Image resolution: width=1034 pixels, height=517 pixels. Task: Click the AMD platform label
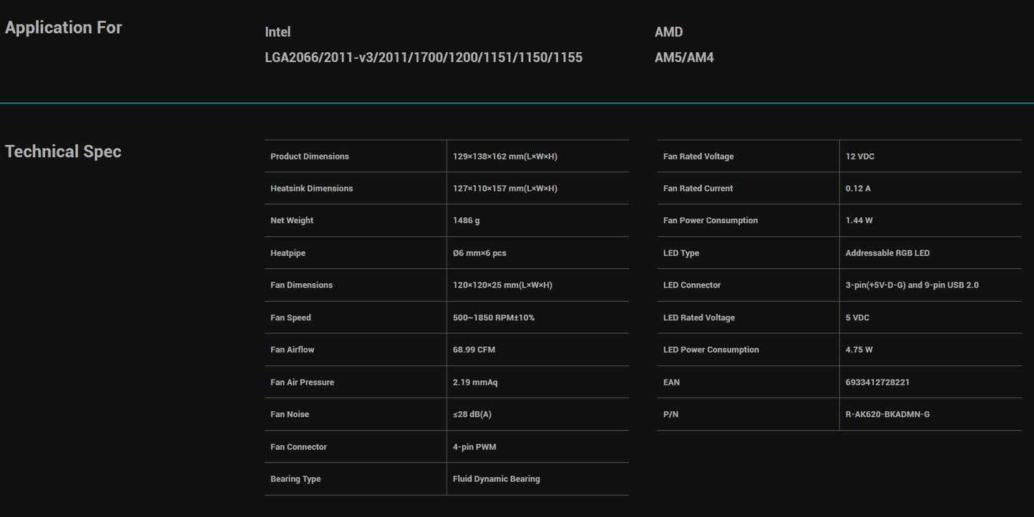click(668, 32)
